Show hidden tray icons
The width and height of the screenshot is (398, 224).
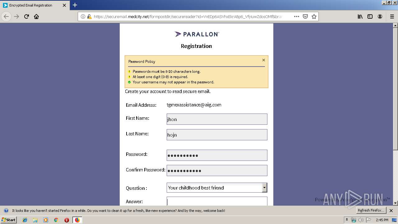tap(347, 220)
